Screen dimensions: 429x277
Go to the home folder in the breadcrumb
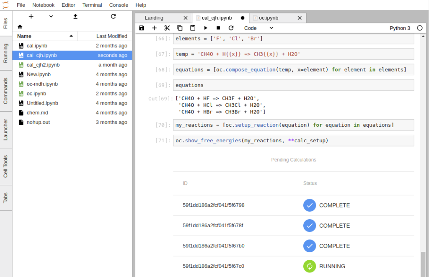point(20,26)
